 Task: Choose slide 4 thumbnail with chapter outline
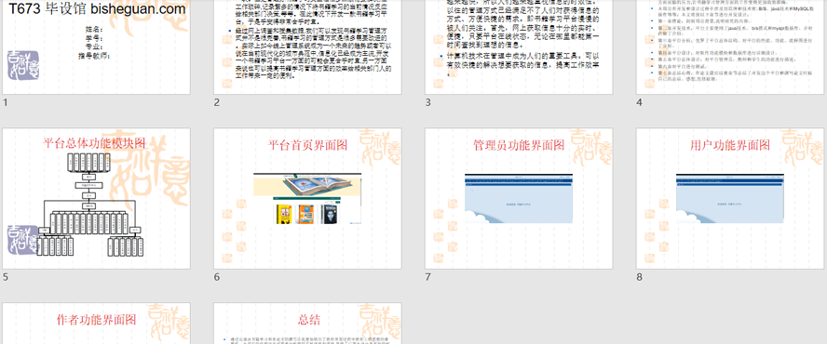point(730,46)
